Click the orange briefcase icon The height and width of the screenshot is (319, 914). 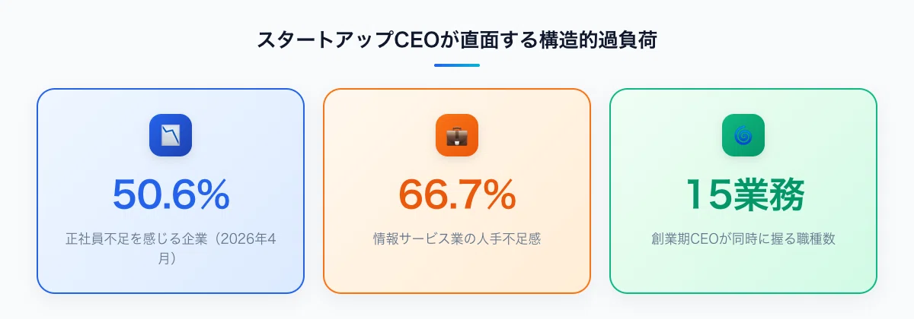point(457,135)
